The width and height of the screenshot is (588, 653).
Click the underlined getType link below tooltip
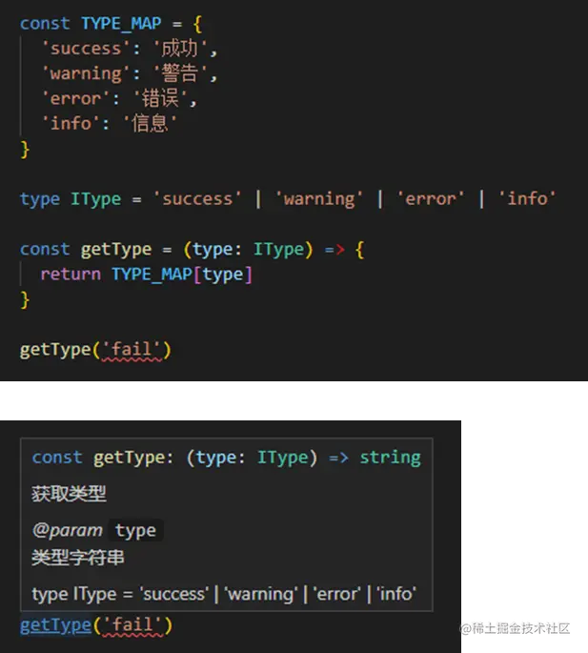click(x=55, y=625)
